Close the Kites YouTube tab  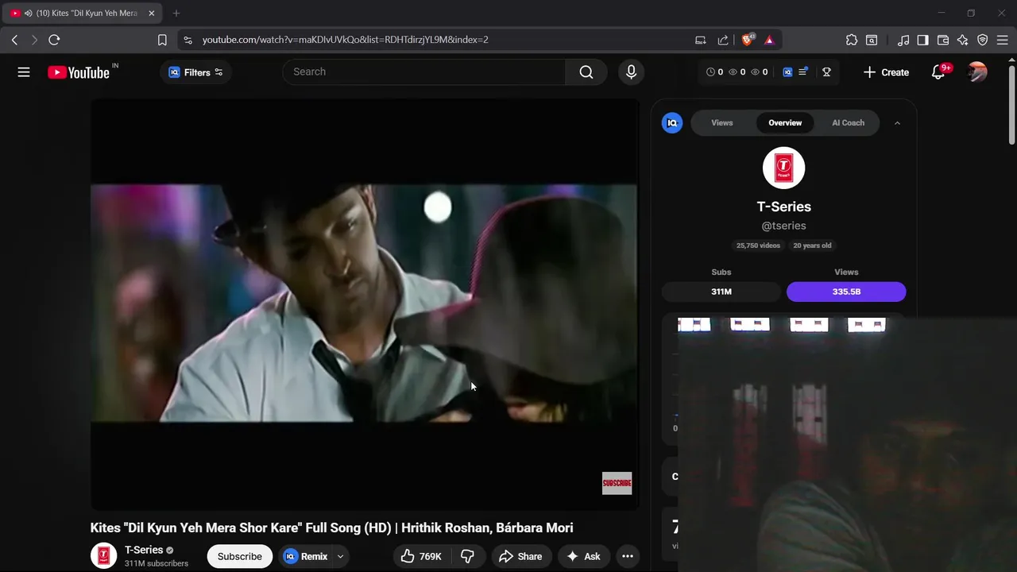pos(152,14)
